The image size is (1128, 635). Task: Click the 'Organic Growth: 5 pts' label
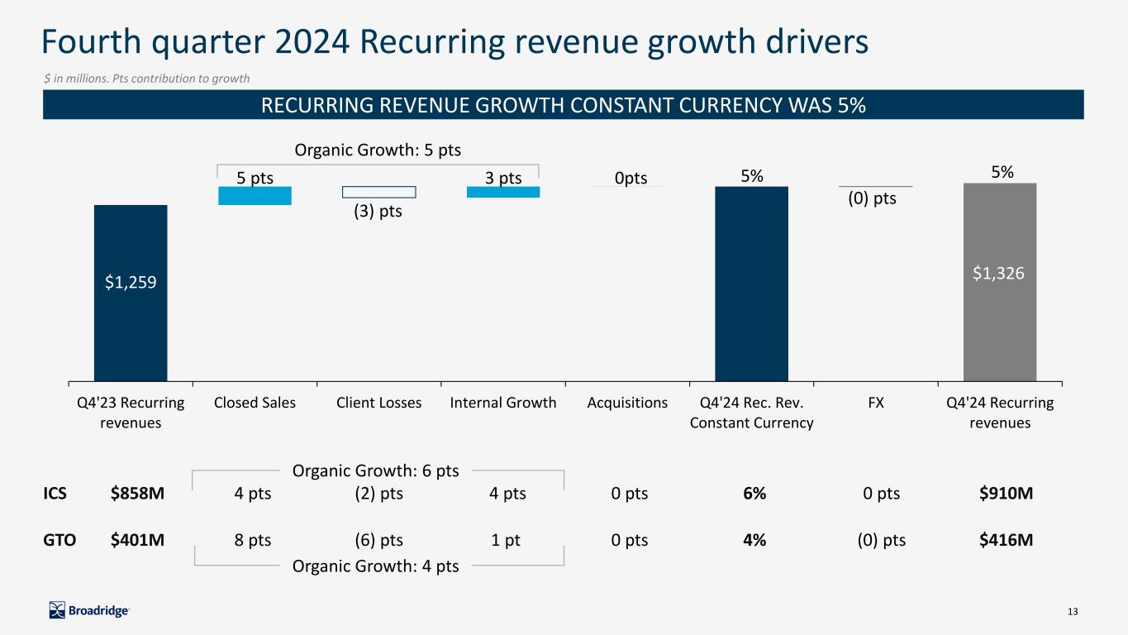[x=378, y=150]
